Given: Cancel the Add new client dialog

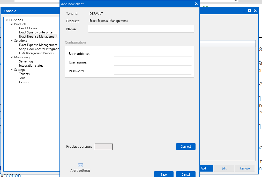Looking at the screenshot, I should point(186,174).
